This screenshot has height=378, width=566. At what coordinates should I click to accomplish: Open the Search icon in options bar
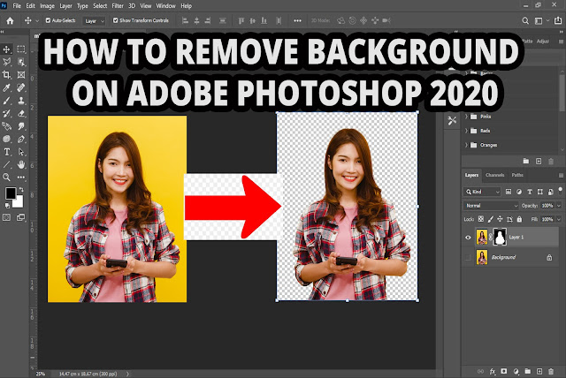[x=525, y=21]
